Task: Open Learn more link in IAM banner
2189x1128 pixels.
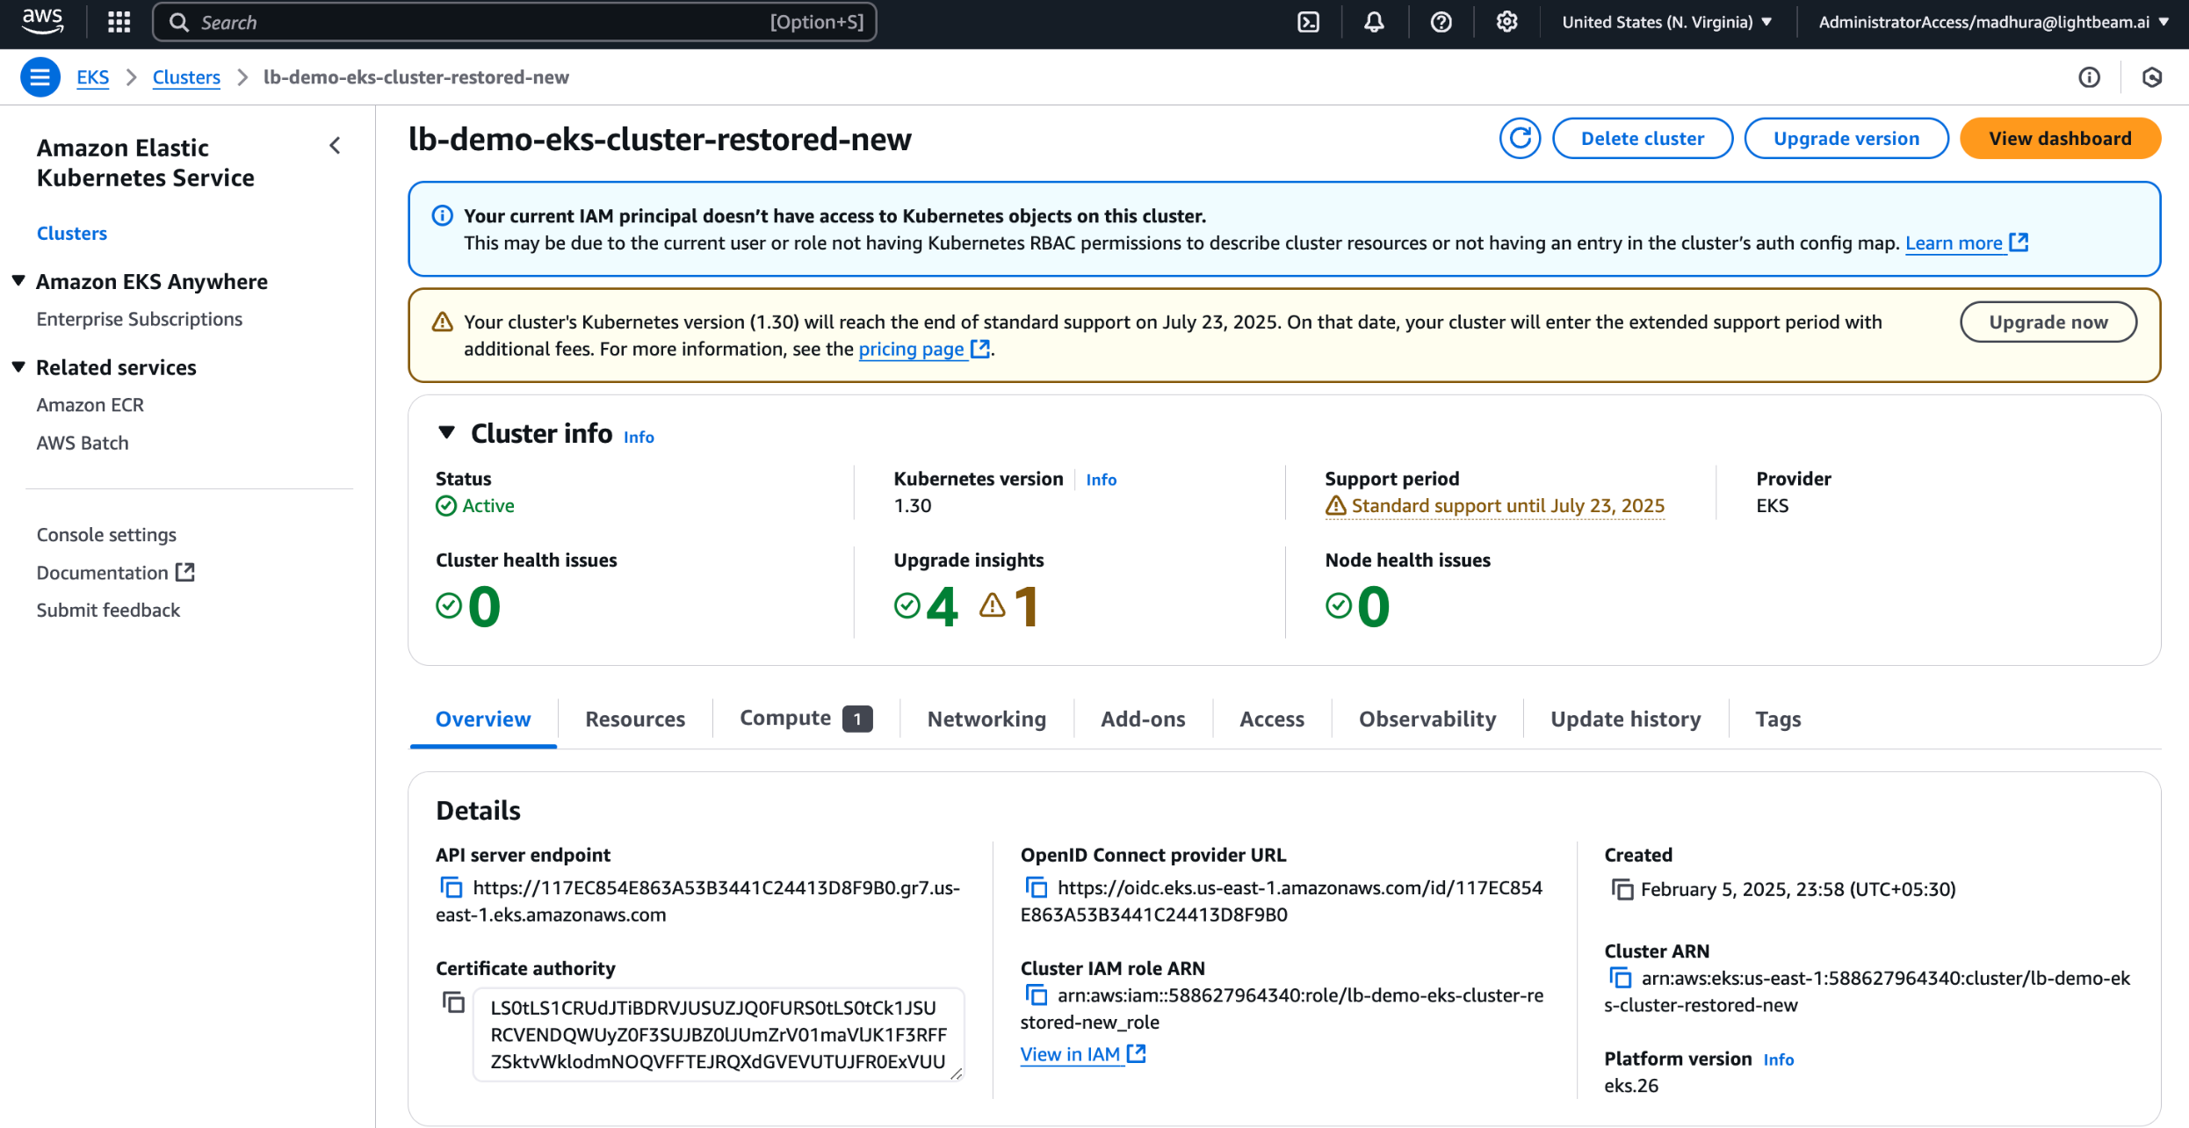Action: point(1967,243)
